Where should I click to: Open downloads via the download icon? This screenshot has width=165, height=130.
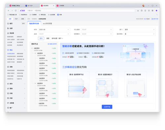(x=138, y=11)
